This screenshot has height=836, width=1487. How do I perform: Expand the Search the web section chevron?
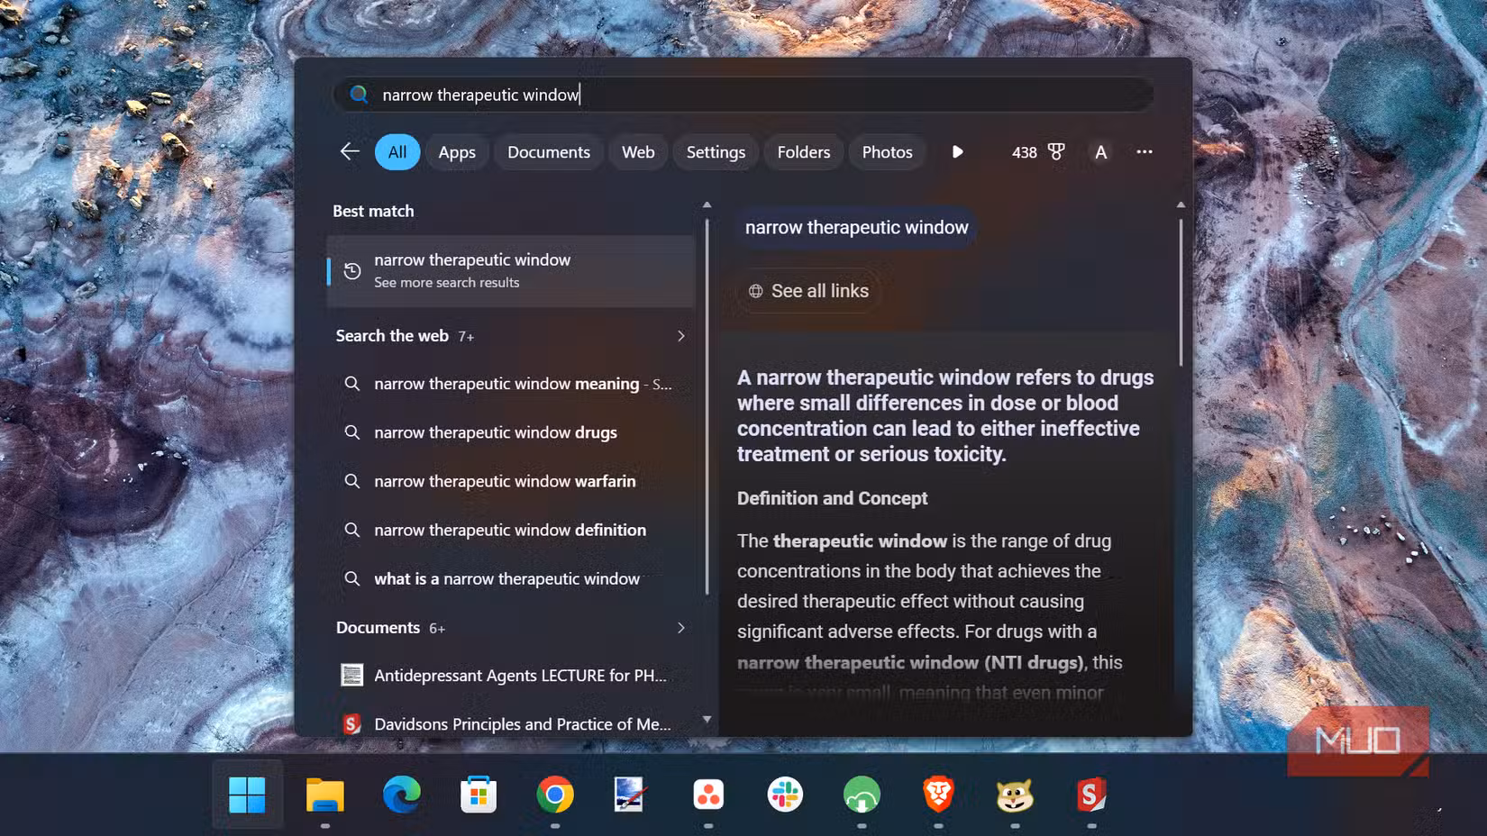tap(681, 336)
